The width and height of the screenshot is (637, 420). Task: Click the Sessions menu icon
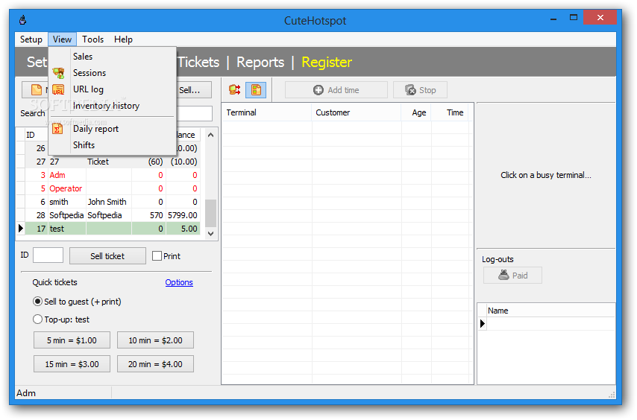[58, 73]
